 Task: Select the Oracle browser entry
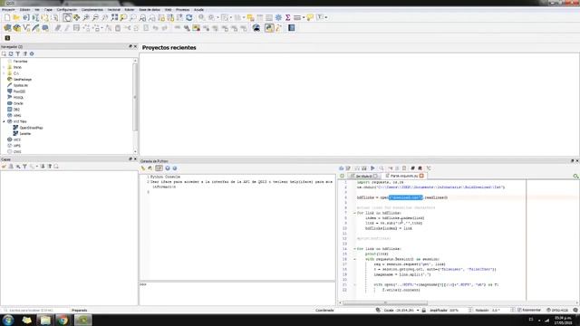(18, 103)
